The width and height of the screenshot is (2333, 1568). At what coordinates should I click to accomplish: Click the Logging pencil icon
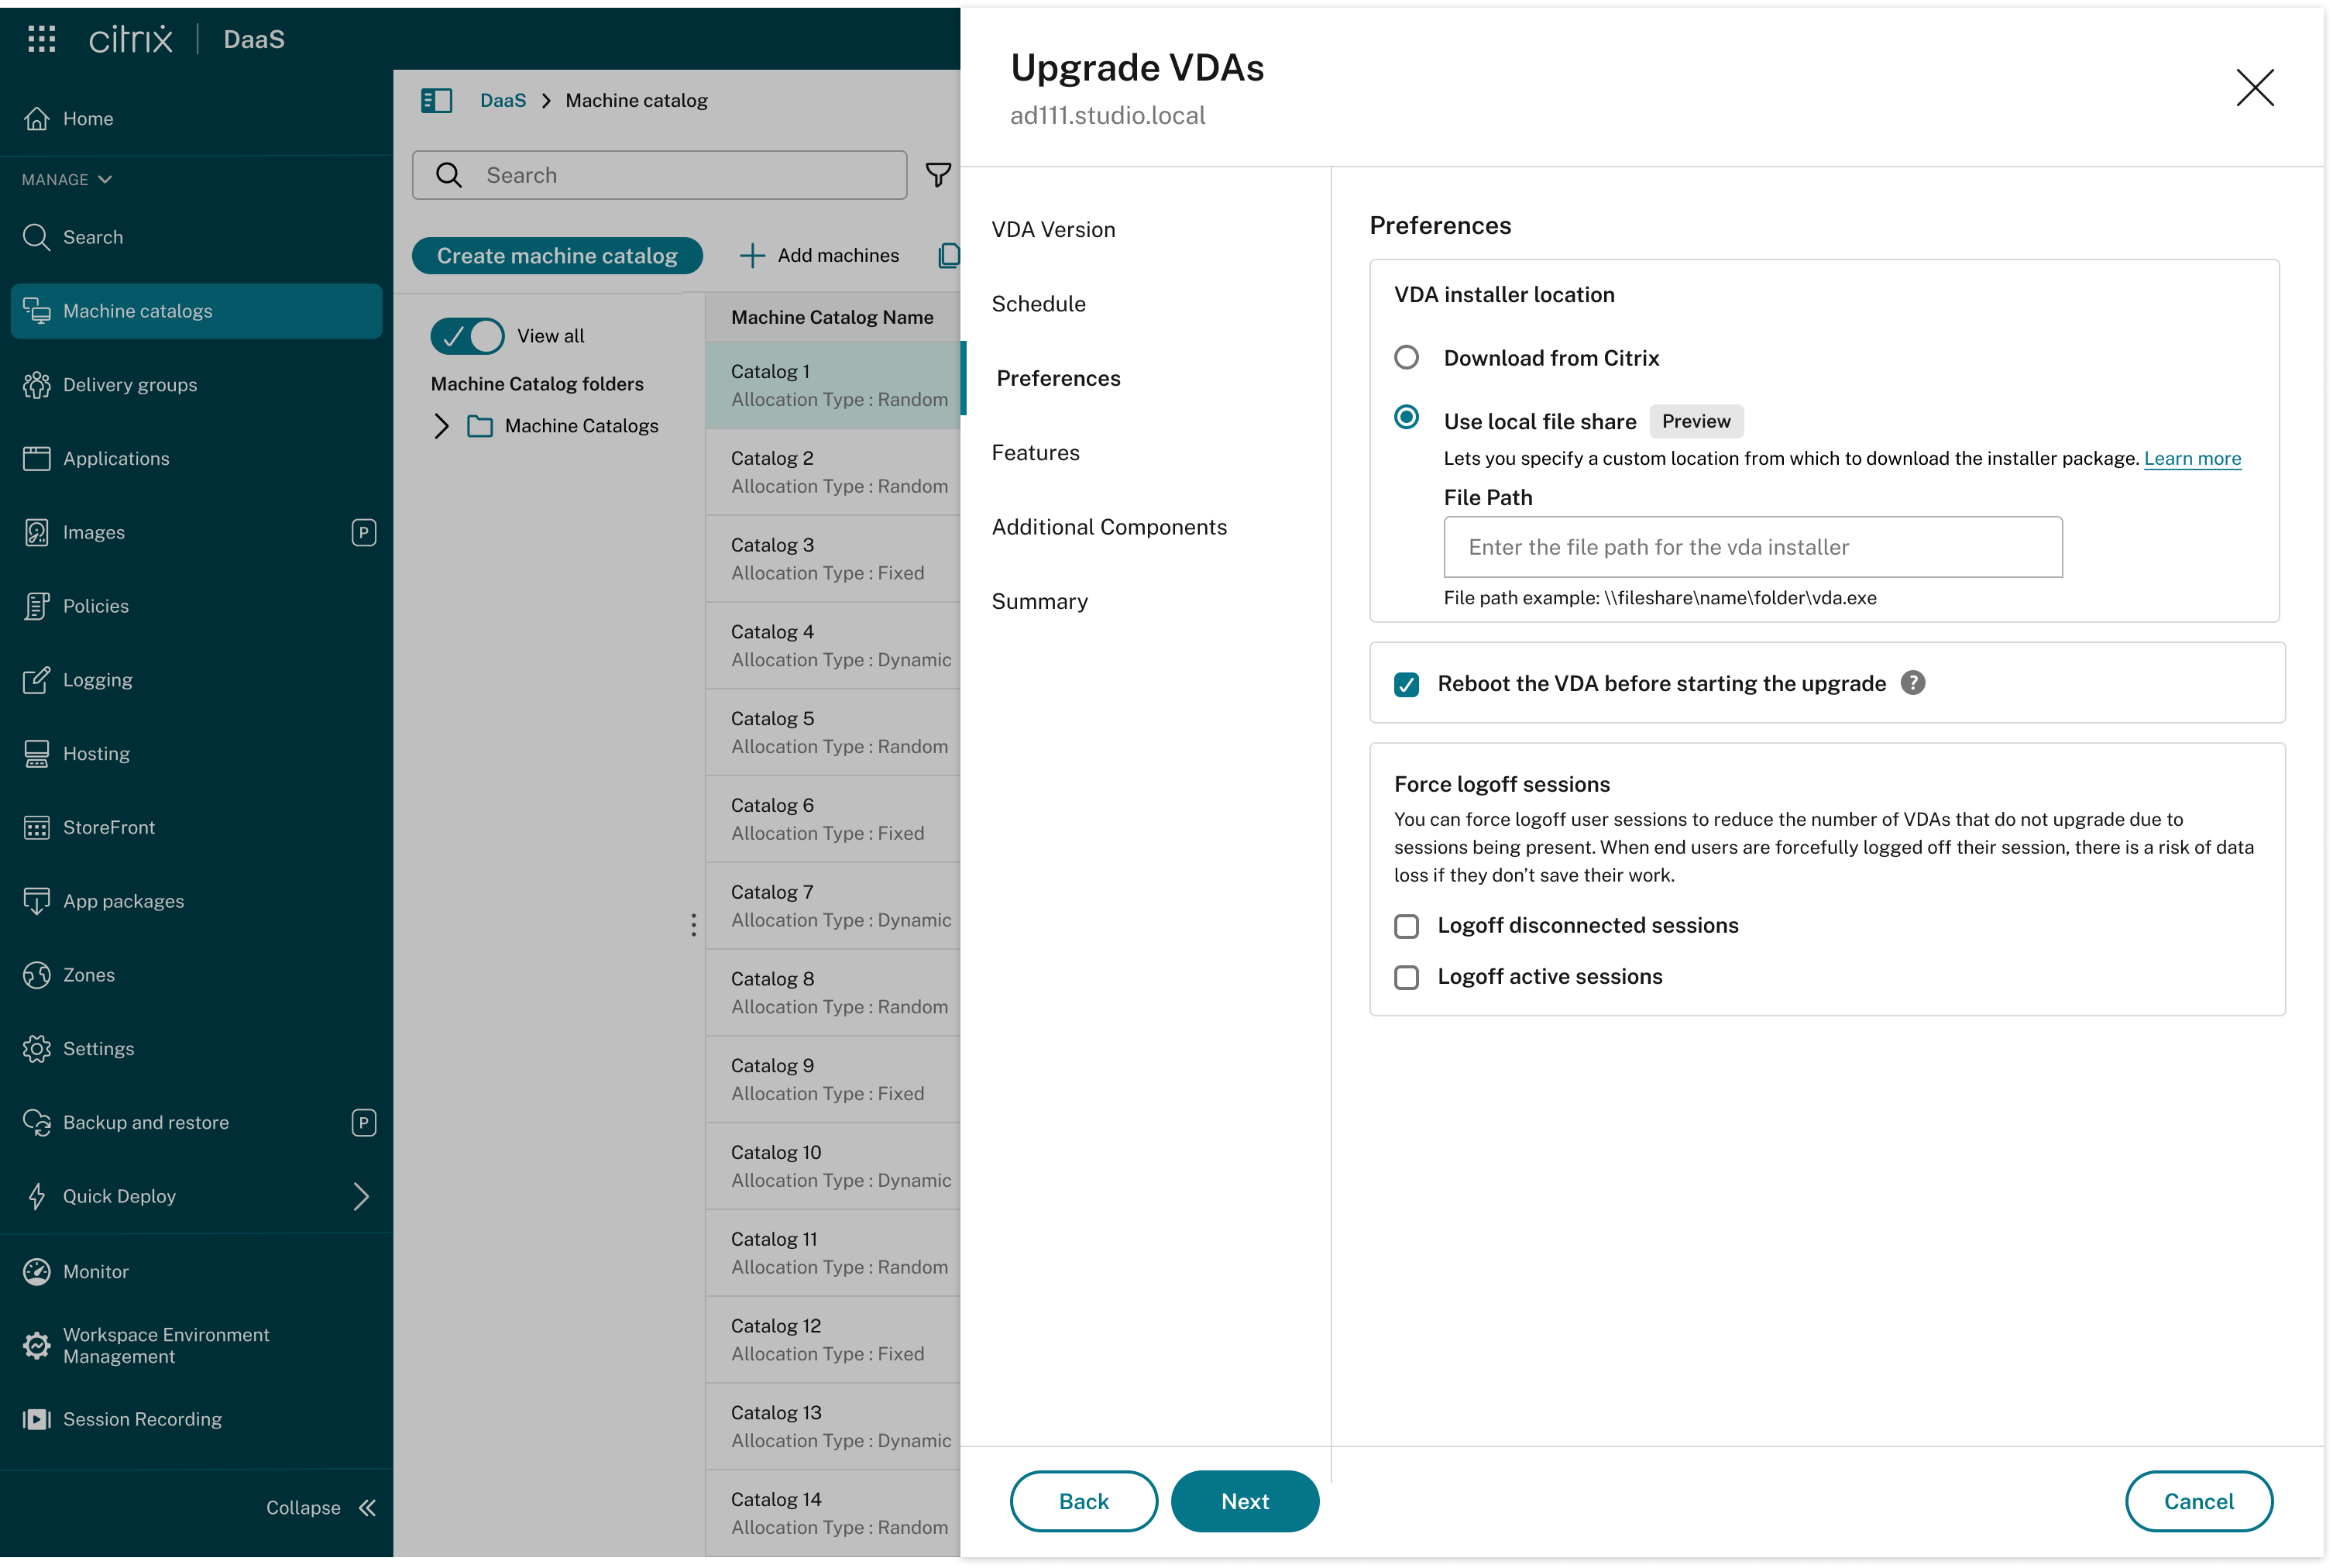pos(37,680)
